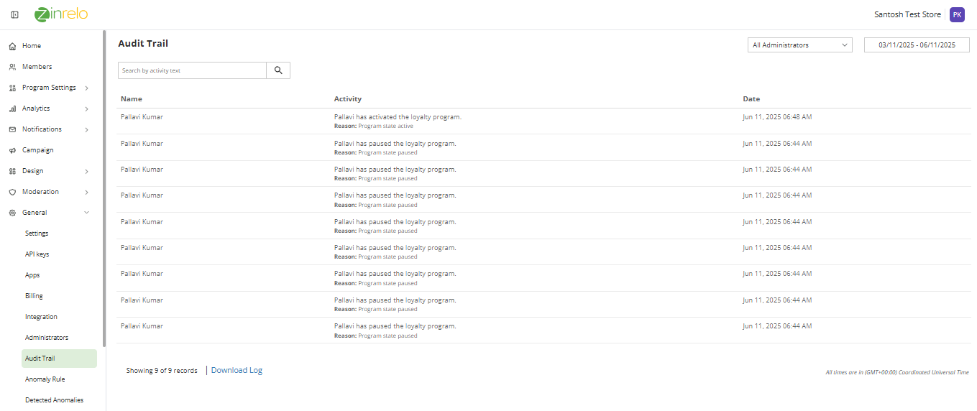This screenshot has height=411, width=977.
Task: Click the Date column header
Action: coord(751,99)
